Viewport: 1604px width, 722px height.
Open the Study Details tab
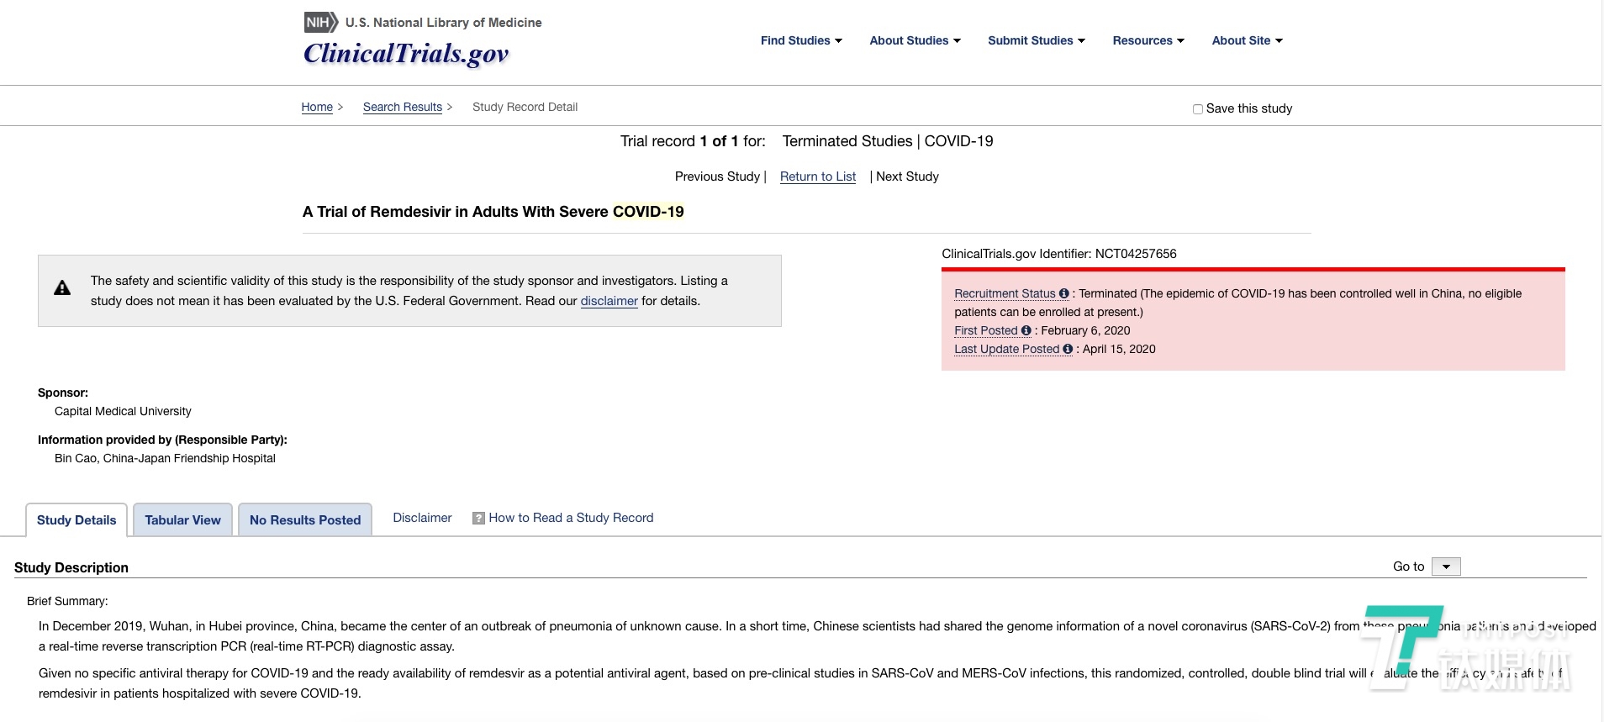pos(77,520)
